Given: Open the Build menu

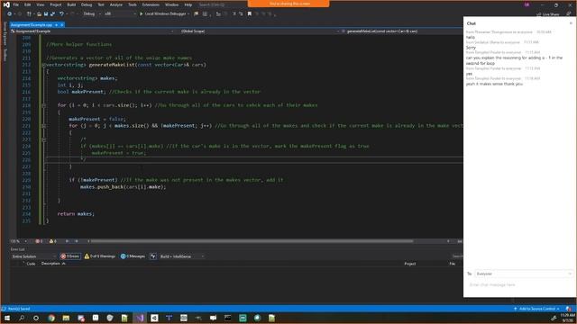Looking at the screenshot, I should 71,4.
